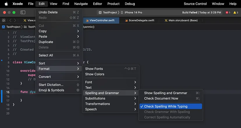Open the Speech submenu
The height and width of the screenshot is (128, 241).
pyautogui.click(x=111, y=109)
